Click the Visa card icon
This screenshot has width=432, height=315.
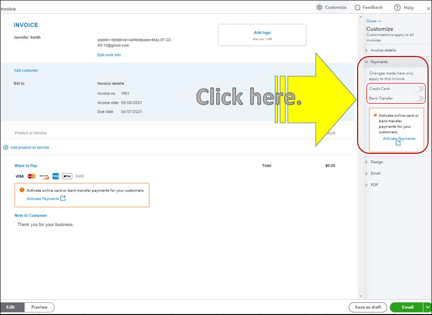pyautogui.click(x=19, y=176)
